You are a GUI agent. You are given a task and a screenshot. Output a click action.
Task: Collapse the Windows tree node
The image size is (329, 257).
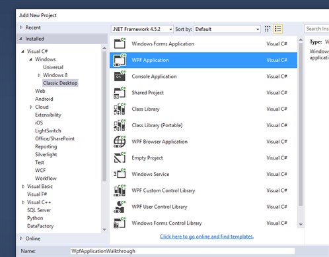(x=30, y=59)
